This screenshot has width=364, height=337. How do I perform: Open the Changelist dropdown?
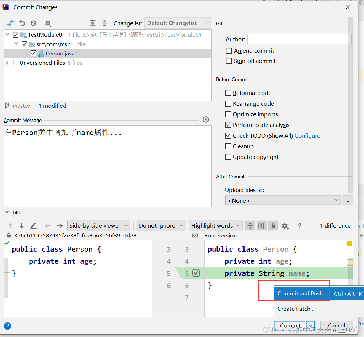tap(178, 23)
